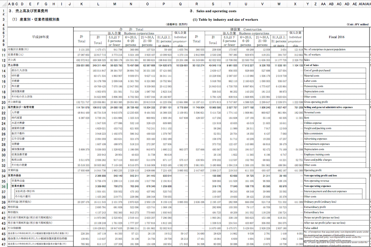Viewport: 371px width, 247px height.
Task: Click the 'Gross operating profit' label
Action: point(316,102)
